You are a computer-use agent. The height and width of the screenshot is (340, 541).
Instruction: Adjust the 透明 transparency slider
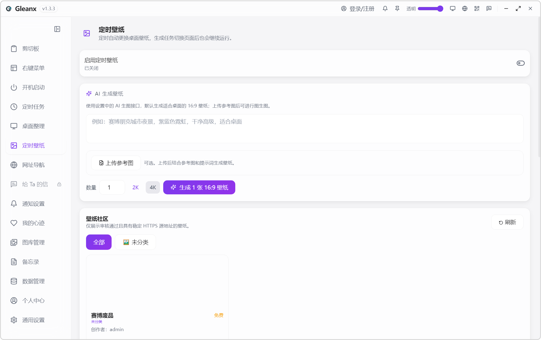[430, 9]
